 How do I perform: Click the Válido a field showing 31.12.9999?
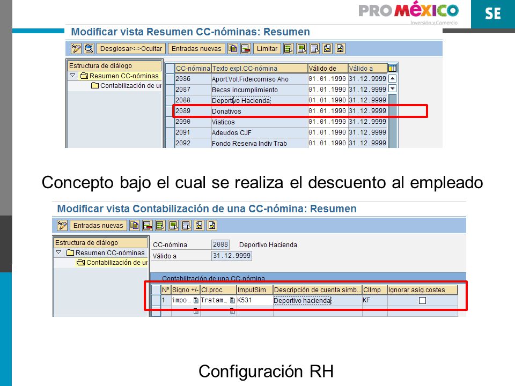click(232, 256)
